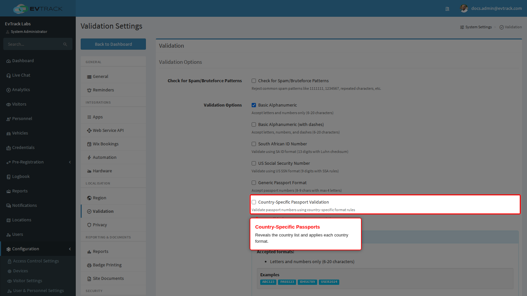Viewport: 527px width, 296px height.
Task: Click the Personnel sidebar icon
Action: click(9, 119)
